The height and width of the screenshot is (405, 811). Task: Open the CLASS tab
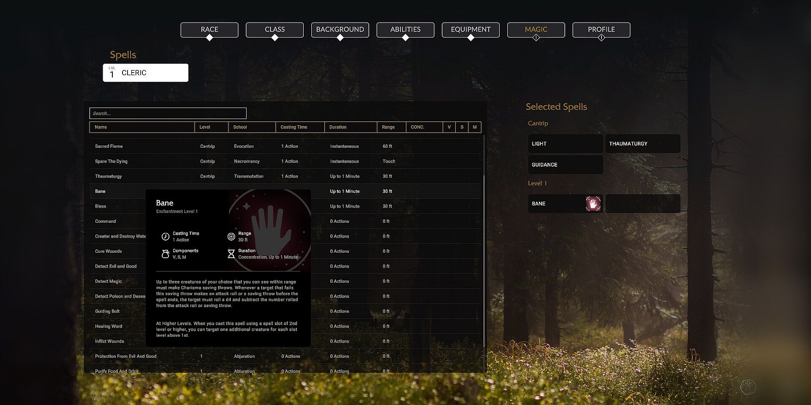pos(275,30)
